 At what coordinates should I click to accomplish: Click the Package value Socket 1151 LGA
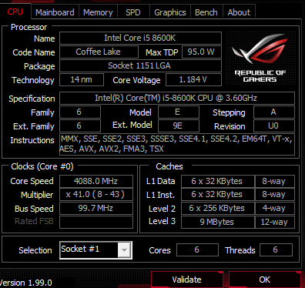coord(140,65)
